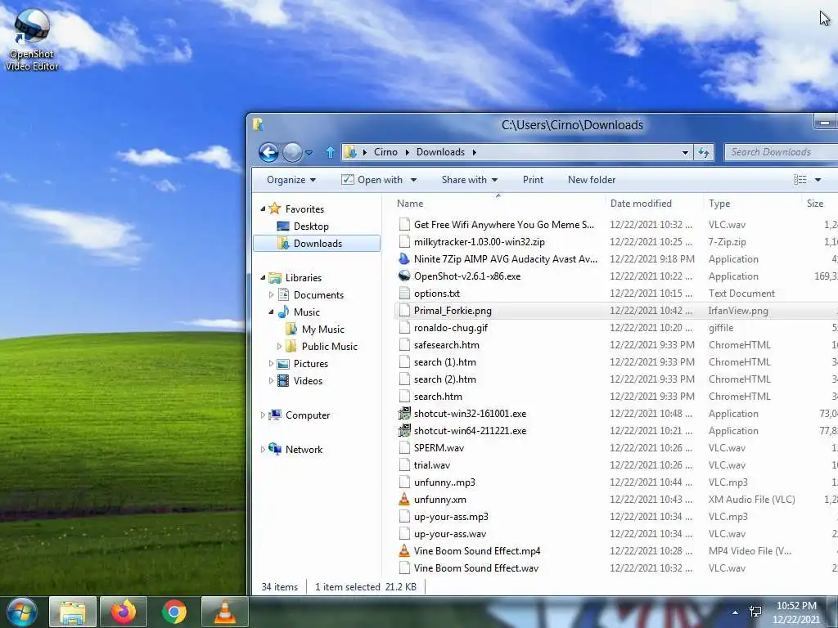This screenshot has height=628, width=838.
Task: Expand the Network tree node
Action: point(263,450)
